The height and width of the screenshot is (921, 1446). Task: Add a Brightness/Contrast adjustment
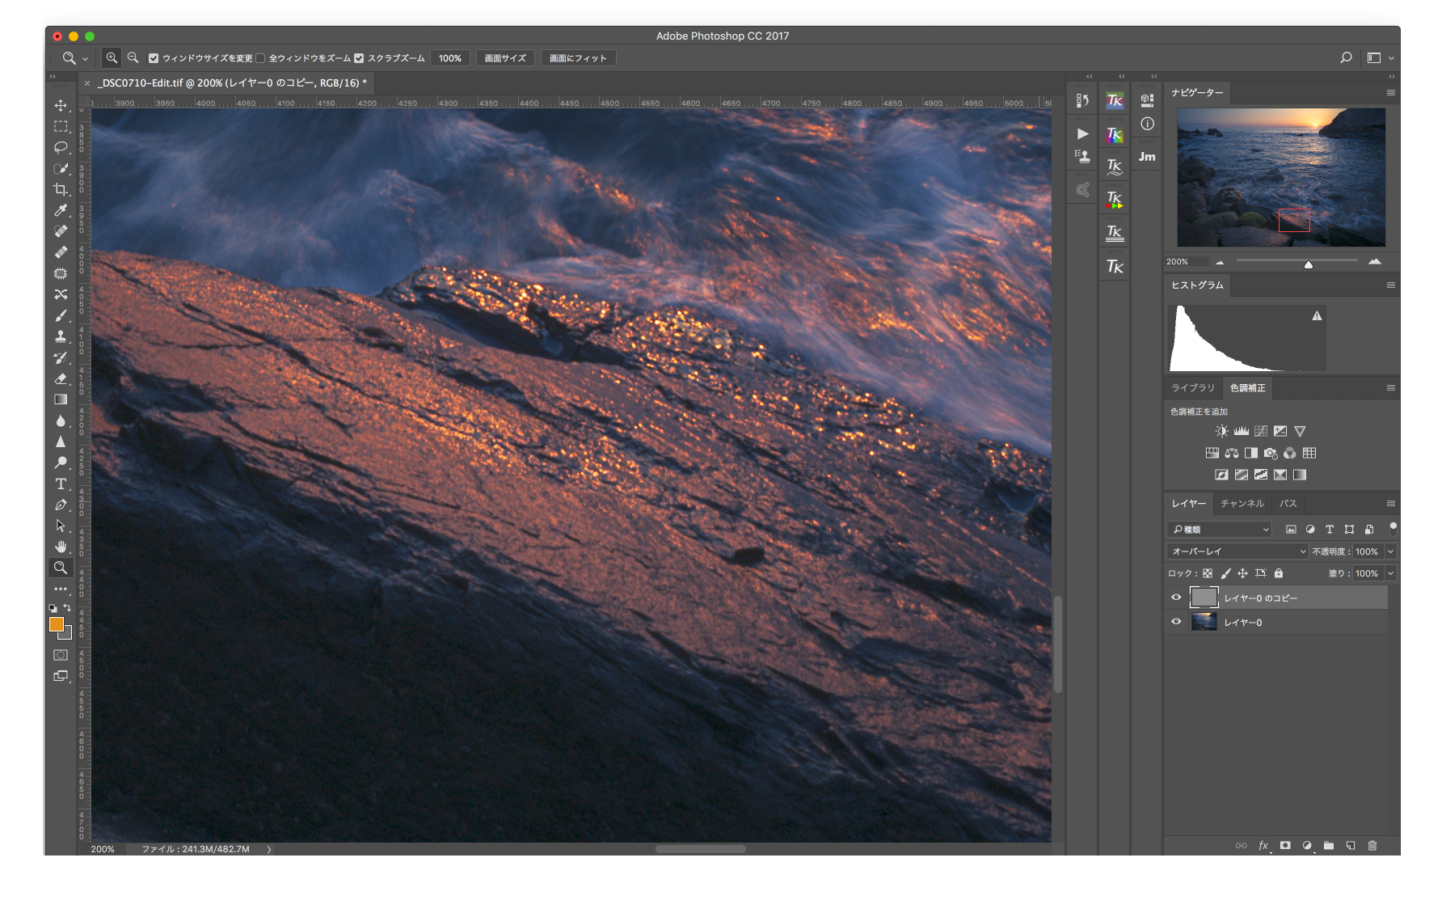(1221, 431)
